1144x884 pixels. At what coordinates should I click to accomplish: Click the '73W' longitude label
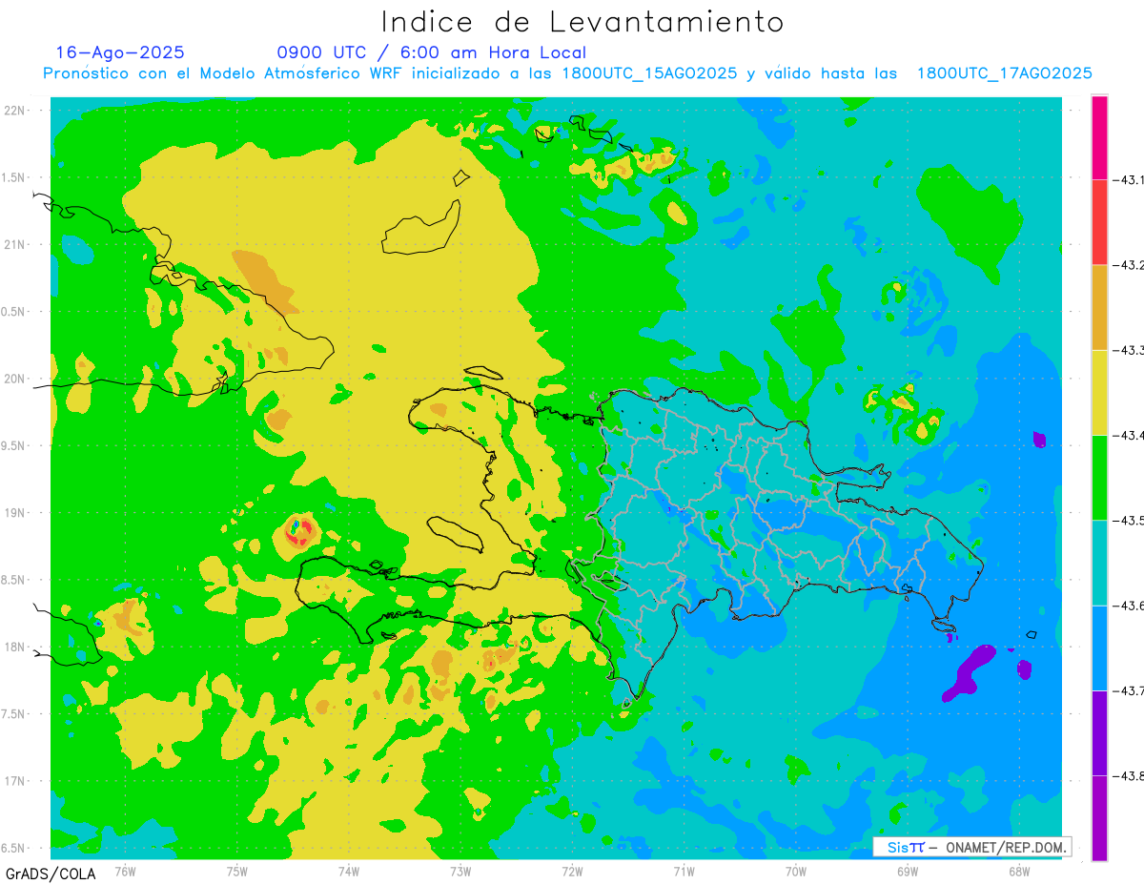coord(460,872)
